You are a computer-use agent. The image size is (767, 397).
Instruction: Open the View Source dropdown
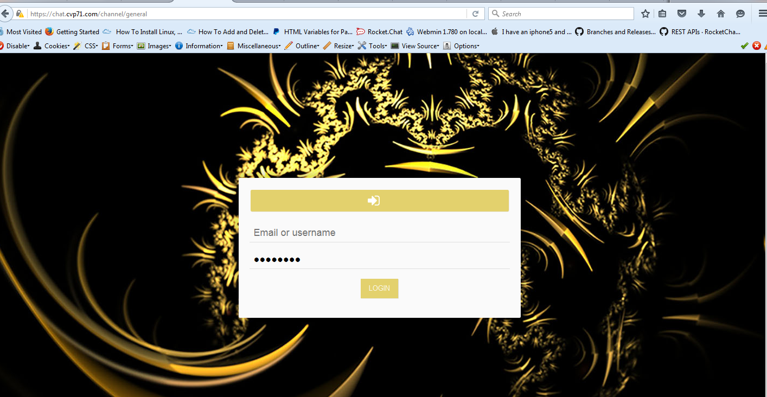(415, 46)
